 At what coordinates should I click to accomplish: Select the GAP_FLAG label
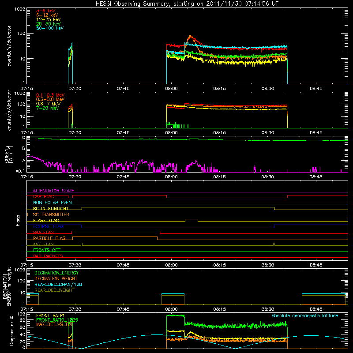[x=43, y=196]
